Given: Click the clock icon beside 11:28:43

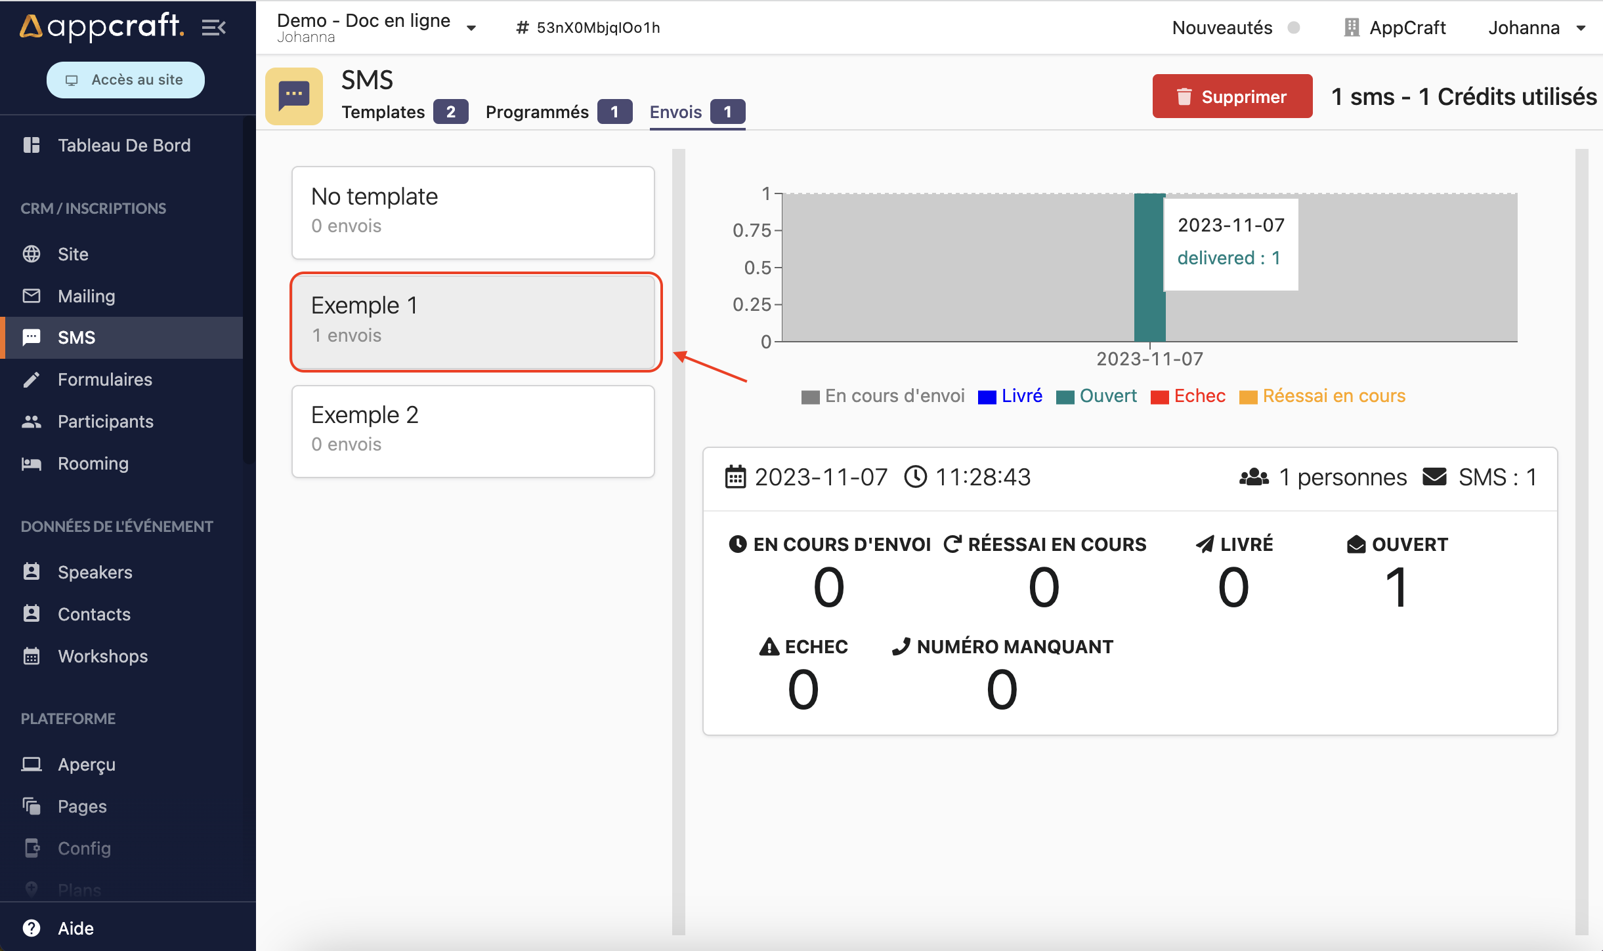Looking at the screenshot, I should (x=916, y=477).
